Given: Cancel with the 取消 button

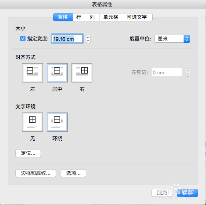Looking at the screenshot, I should (162, 193).
